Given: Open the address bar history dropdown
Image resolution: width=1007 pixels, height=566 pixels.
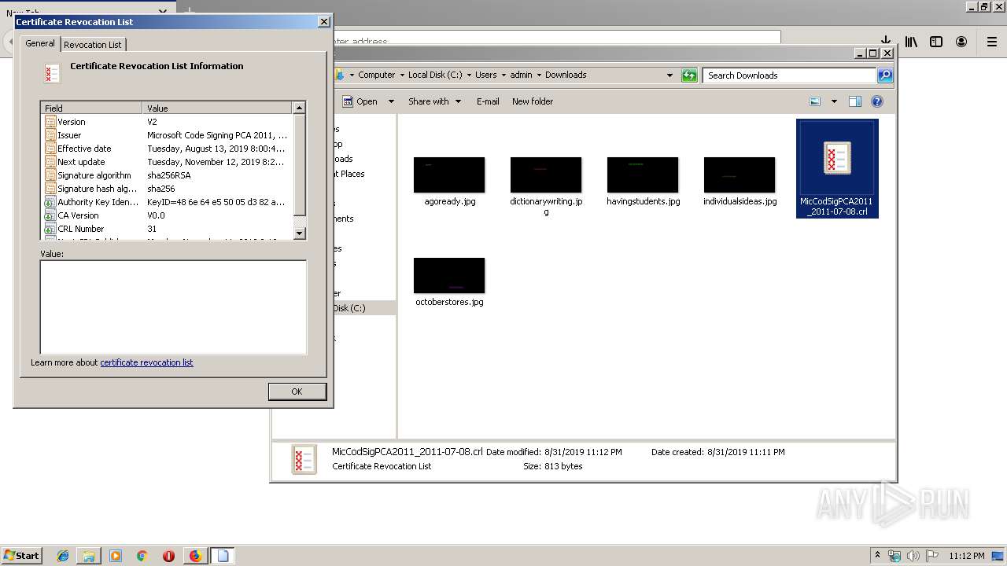Looking at the screenshot, I should coord(669,75).
